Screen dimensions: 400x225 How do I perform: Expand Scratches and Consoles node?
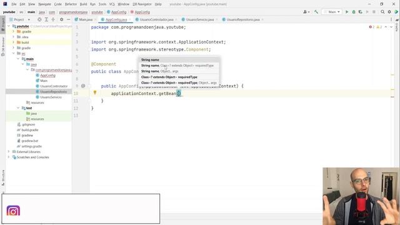[9, 157]
